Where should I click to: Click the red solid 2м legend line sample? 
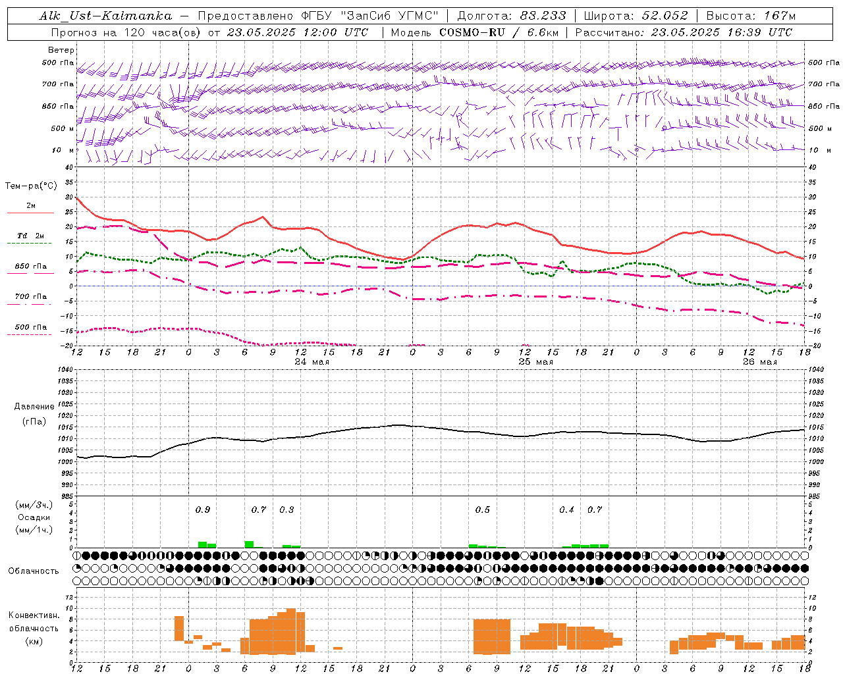coord(31,213)
